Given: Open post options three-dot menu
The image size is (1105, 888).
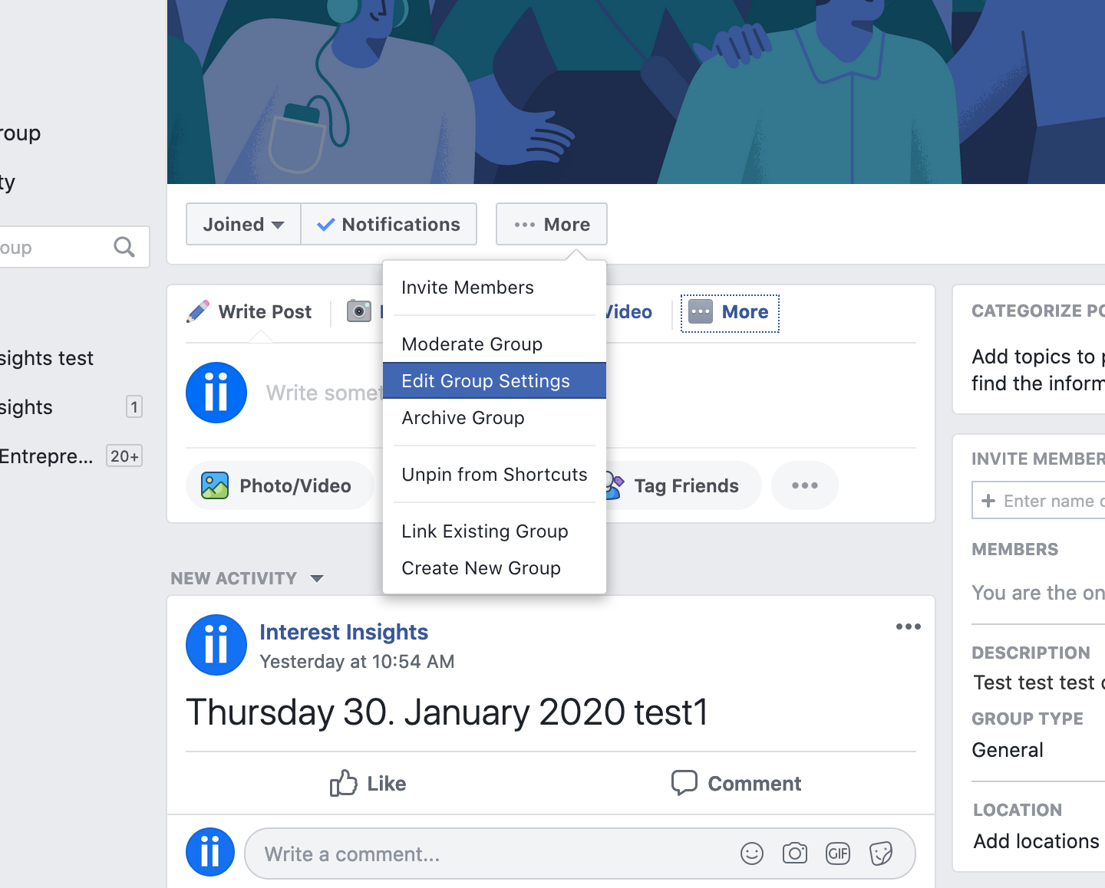Looking at the screenshot, I should pyautogui.click(x=909, y=627).
